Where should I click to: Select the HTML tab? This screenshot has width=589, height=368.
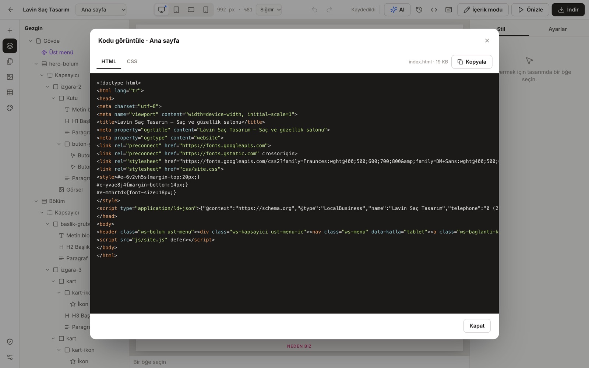pyautogui.click(x=109, y=61)
